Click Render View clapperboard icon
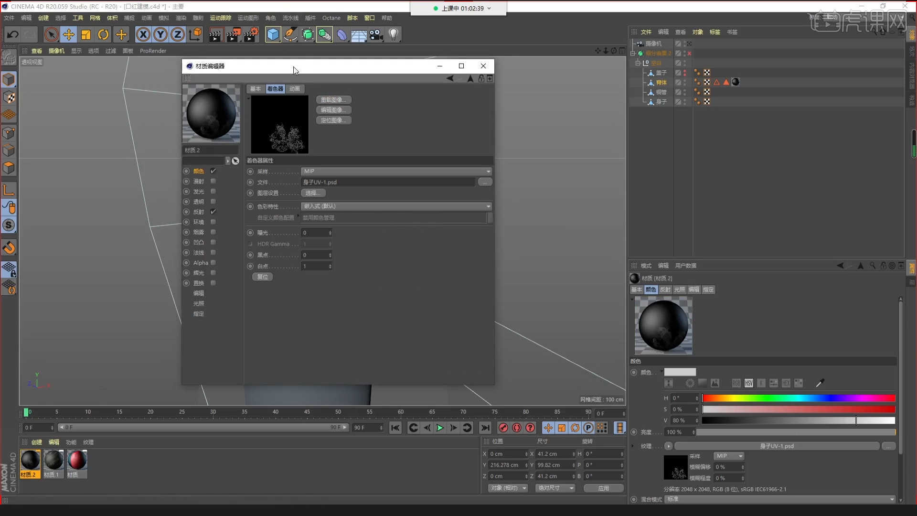Viewport: 917px width, 516px height. [216, 34]
